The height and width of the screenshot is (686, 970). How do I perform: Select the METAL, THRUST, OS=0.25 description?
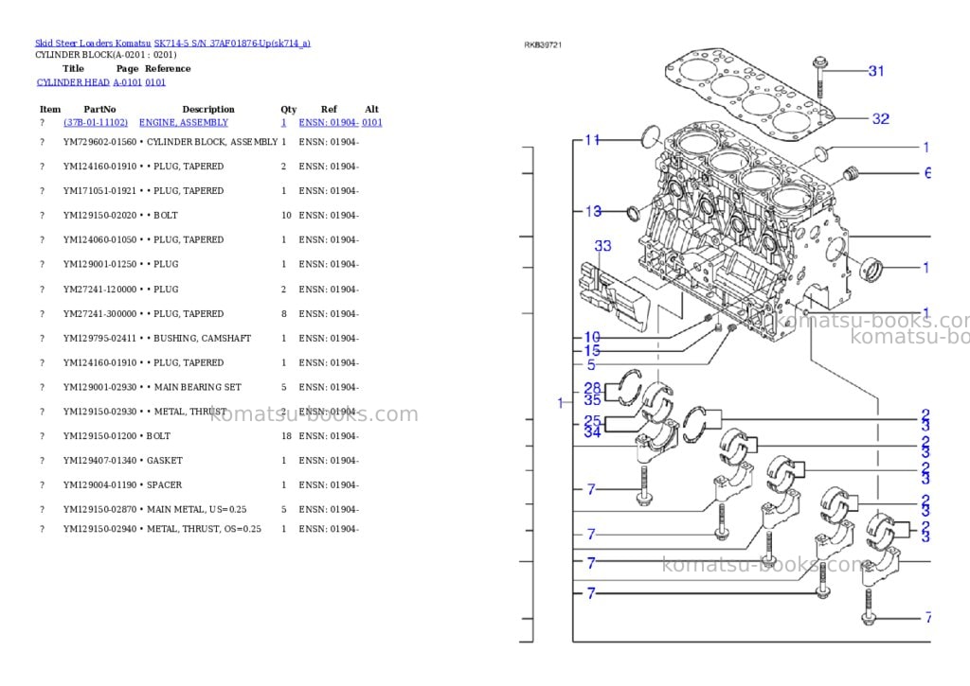click(x=205, y=529)
